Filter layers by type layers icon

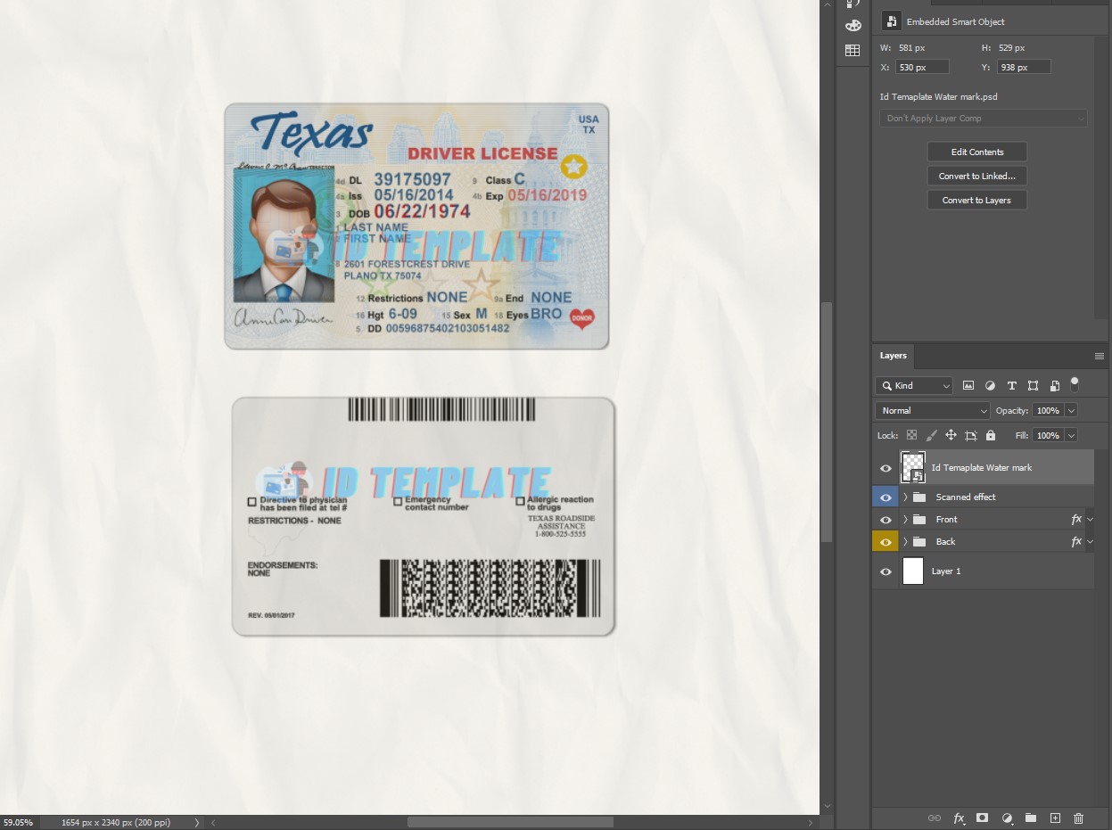pos(1011,386)
